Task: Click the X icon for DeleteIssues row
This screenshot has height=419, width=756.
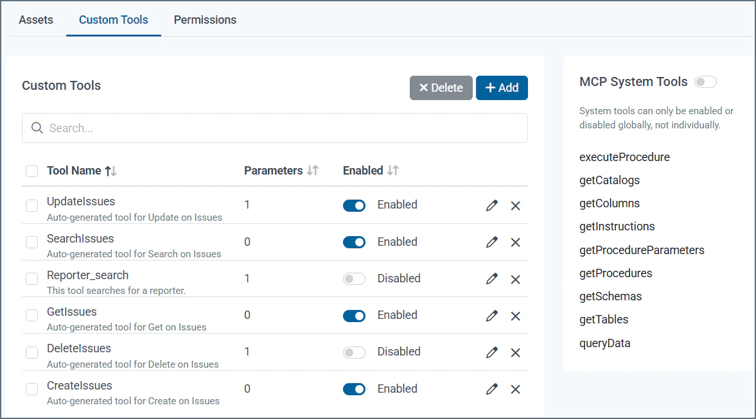Action: click(515, 352)
